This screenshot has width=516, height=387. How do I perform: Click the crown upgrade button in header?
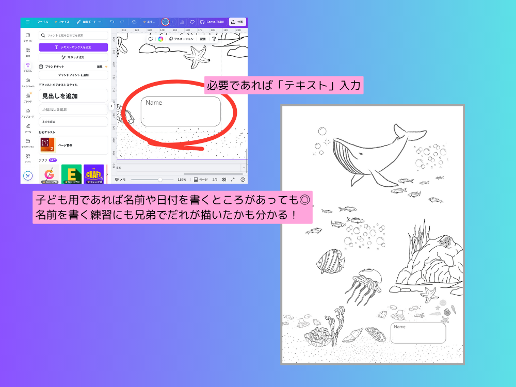(150, 22)
